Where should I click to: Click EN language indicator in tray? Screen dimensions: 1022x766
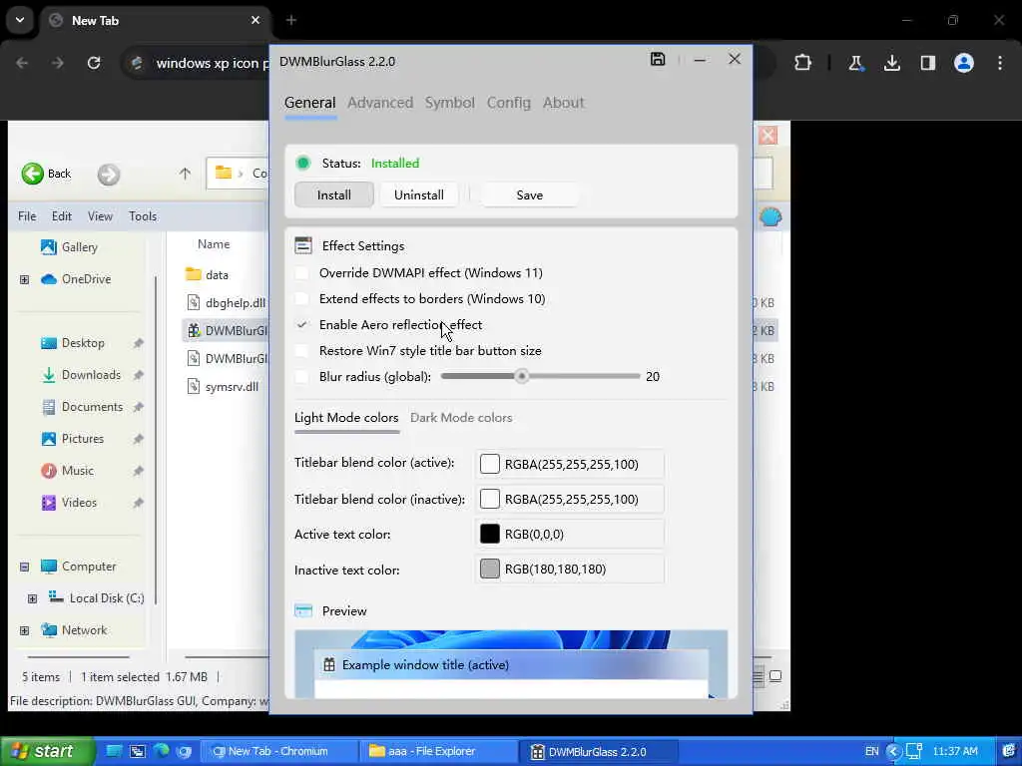click(x=871, y=751)
